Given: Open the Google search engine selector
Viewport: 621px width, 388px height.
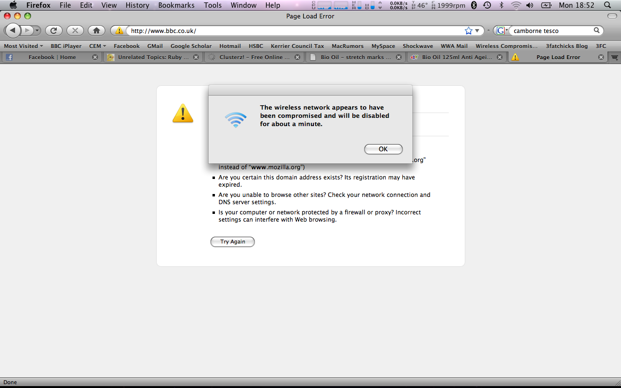Looking at the screenshot, I should (x=503, y=31).
